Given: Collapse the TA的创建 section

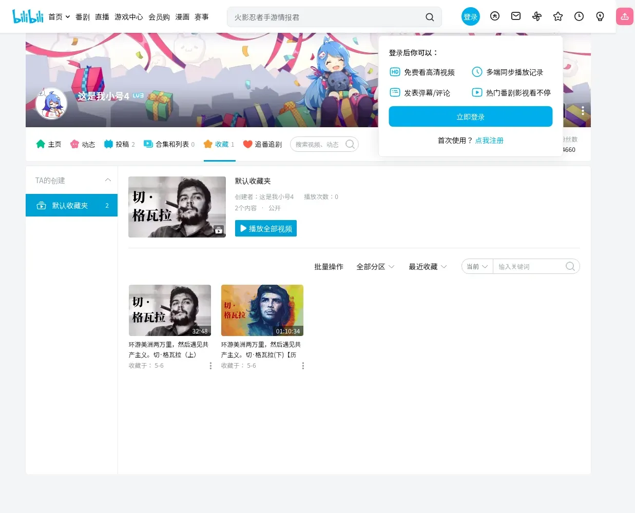Looking at the screenshot, I should [x=108, y=180].
